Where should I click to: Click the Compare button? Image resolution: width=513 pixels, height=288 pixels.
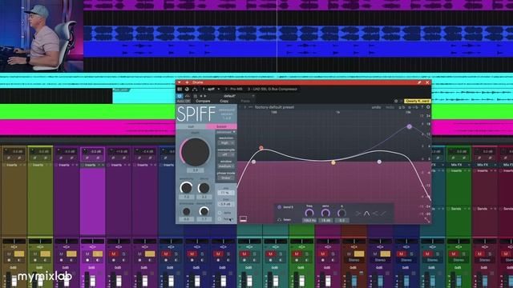coord(203,102)
